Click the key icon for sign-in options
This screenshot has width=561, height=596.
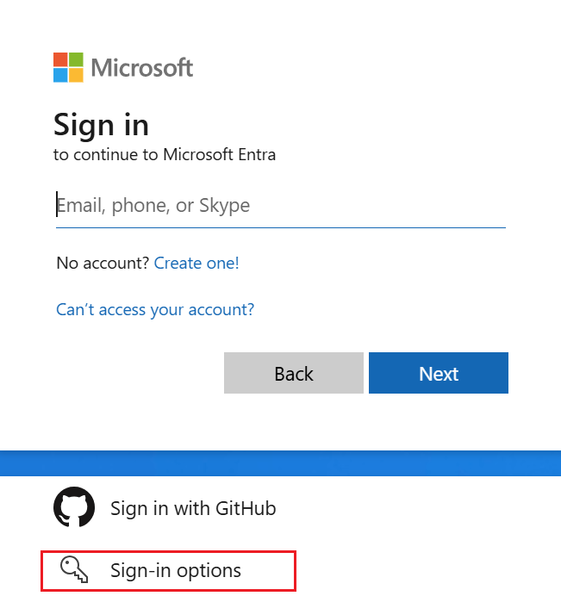(74, 569)
